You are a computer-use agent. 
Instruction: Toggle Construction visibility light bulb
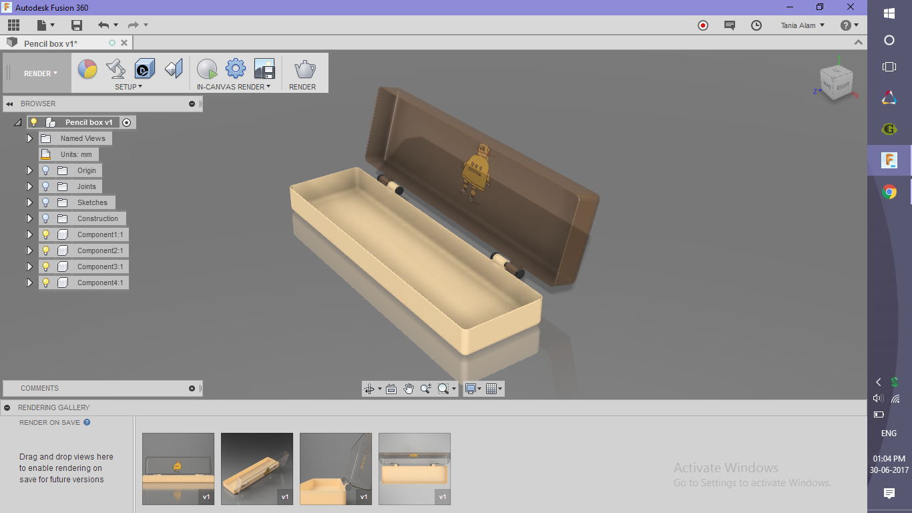click(45, 218)
